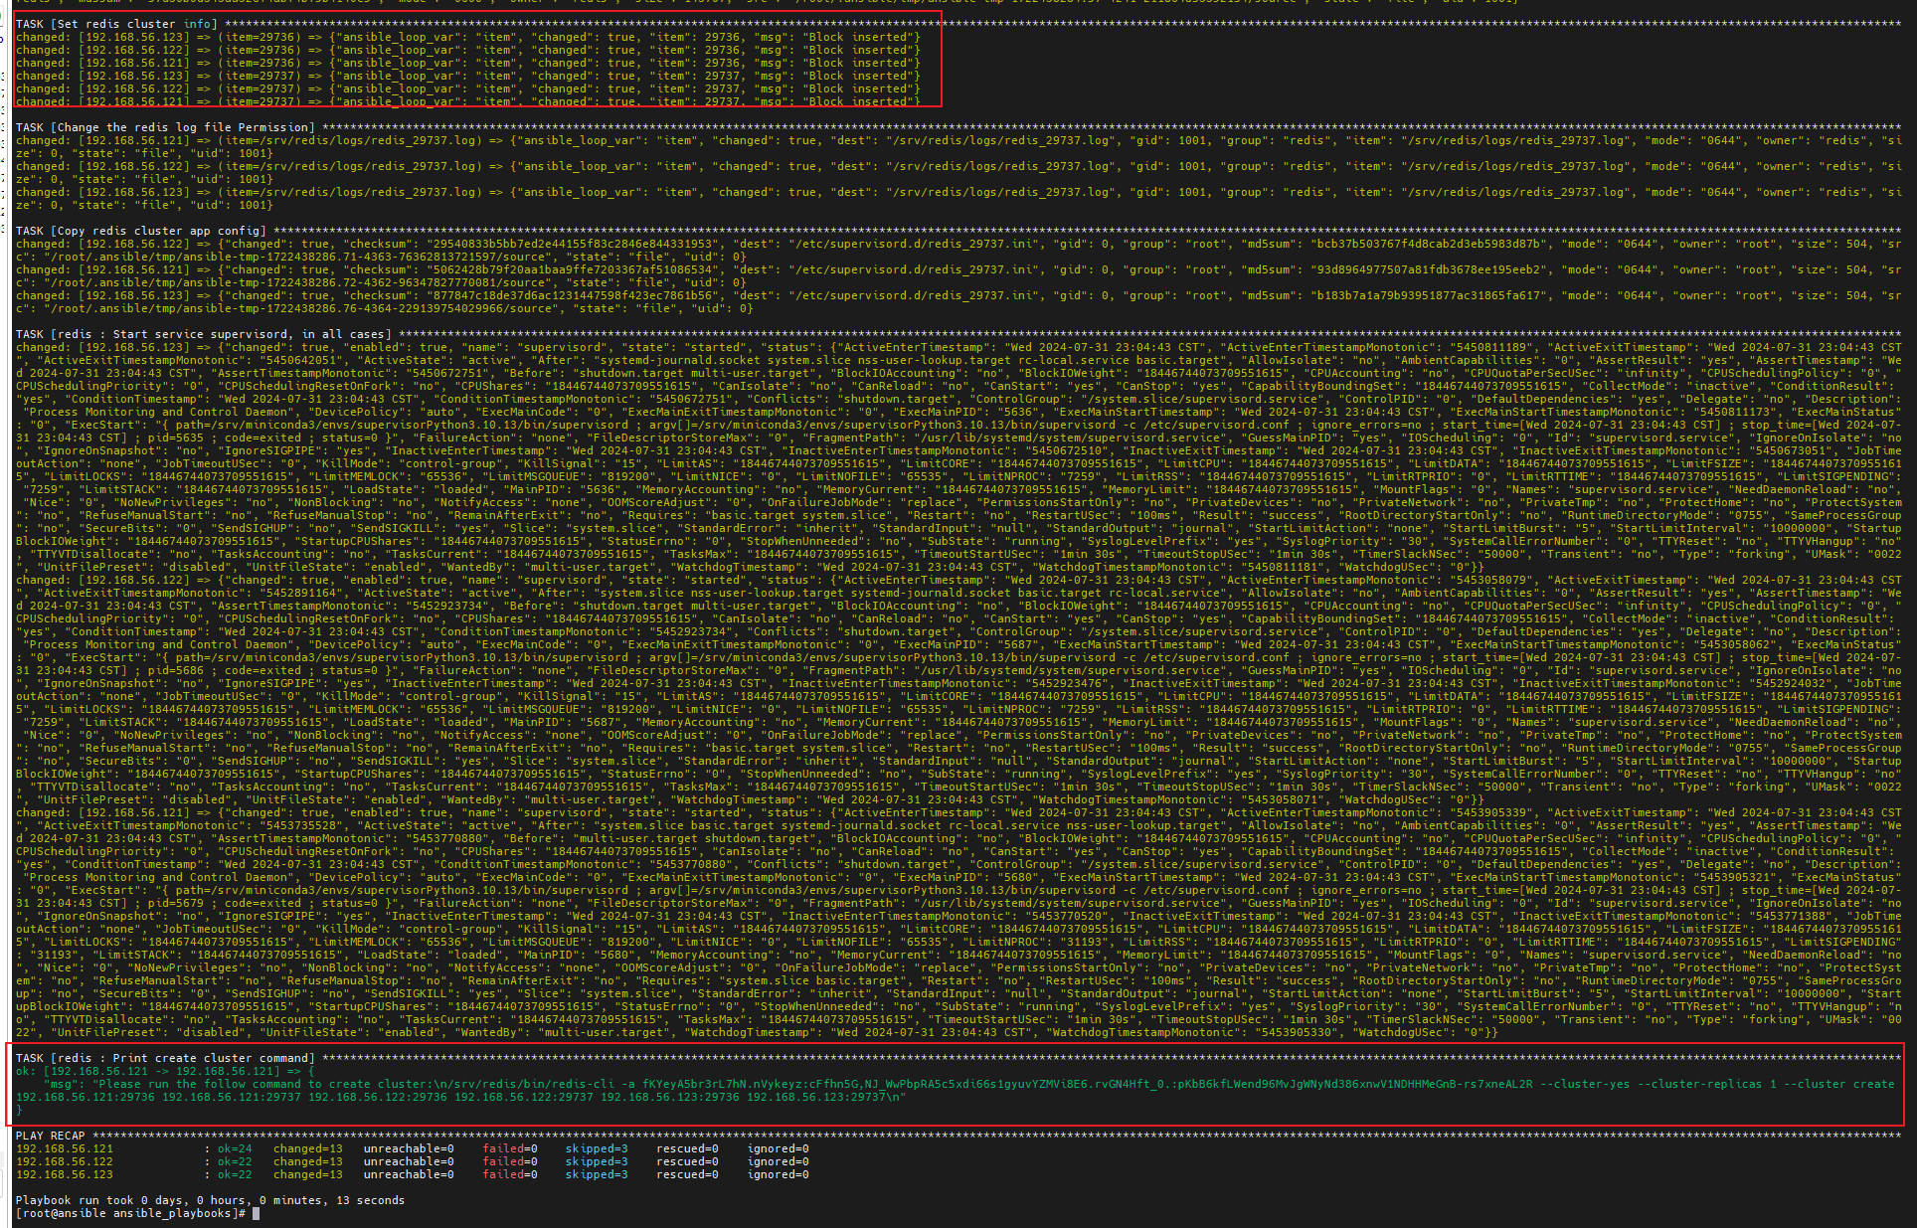Click node address "192.168.56.122:29737" in the command
Screen dimensions: 1917x1228
point(524,1097)
